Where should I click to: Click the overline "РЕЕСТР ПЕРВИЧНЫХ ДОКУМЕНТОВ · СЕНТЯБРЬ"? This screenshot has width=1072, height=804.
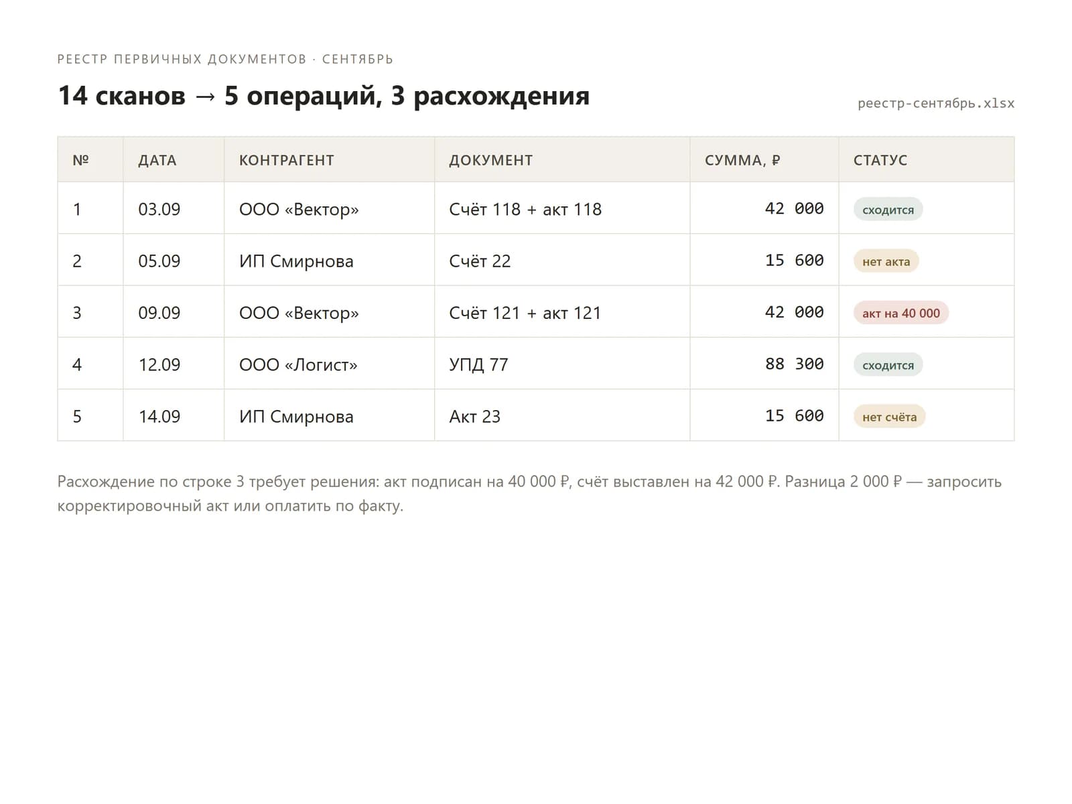tap(225, 59)
